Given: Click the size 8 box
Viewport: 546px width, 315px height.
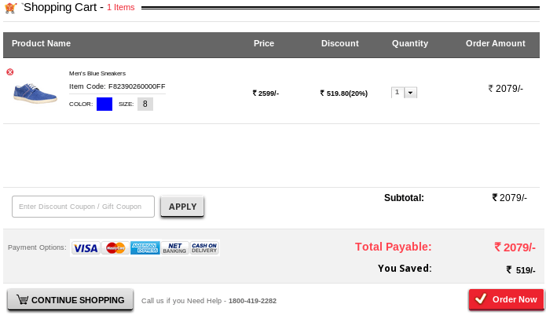Looking at the screenshot, I should point(145,104).
